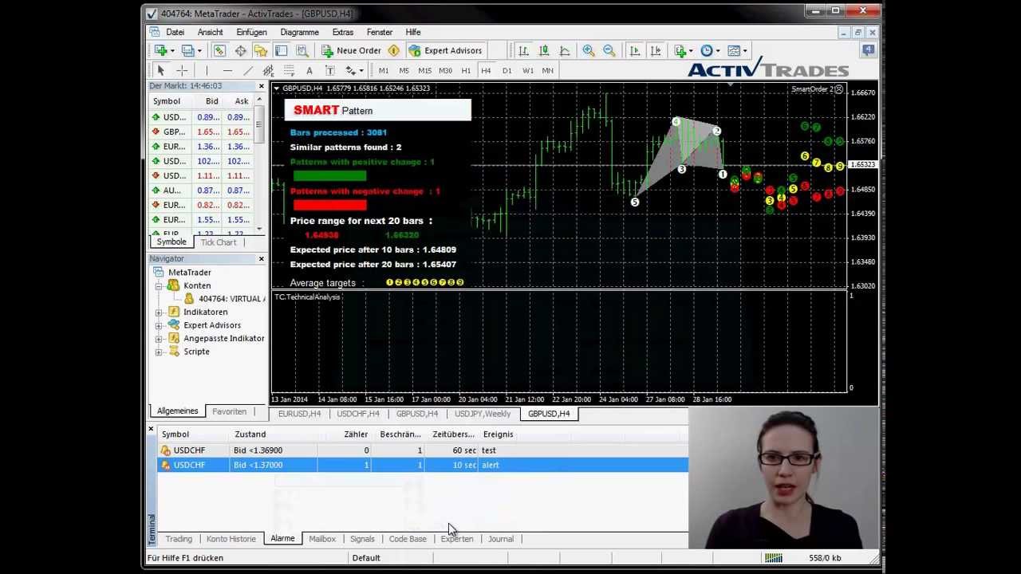
Task: Open templates dropdown arrow
Action: 744,50
